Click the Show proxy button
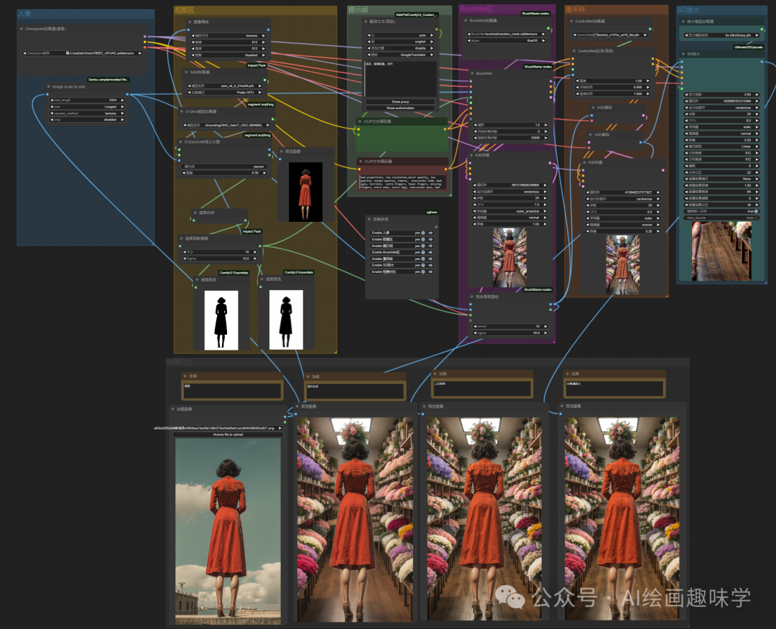Viewport: 776px width, 629px height. [400, 101]
